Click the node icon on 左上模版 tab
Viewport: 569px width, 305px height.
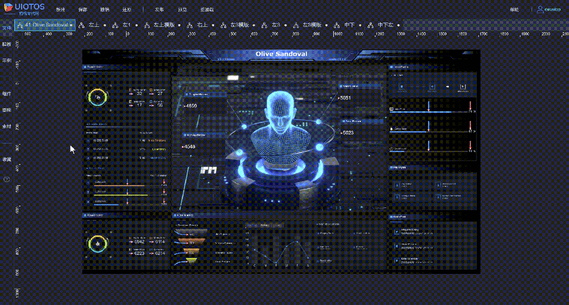point(146,25)
